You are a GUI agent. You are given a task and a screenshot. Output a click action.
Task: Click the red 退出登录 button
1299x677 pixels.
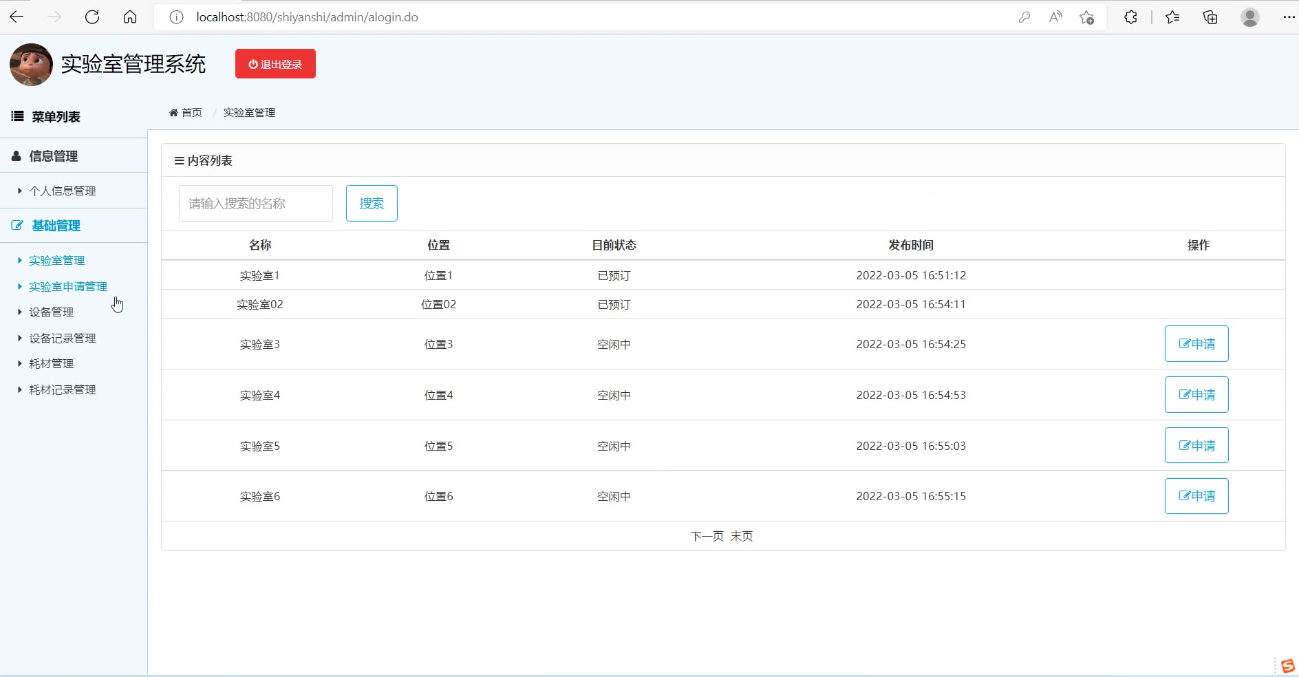tap(275, 64)
